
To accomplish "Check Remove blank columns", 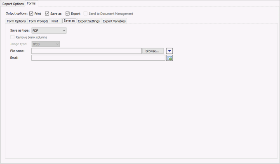I will (12, 37).
